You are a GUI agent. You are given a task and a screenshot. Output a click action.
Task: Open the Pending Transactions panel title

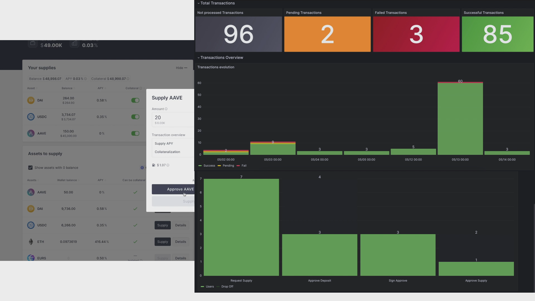[x=304, y=13]
